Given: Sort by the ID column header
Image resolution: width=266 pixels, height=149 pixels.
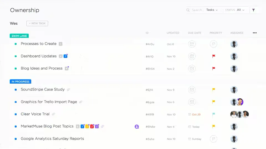Looking at the screenshot, I should (147, 33).
